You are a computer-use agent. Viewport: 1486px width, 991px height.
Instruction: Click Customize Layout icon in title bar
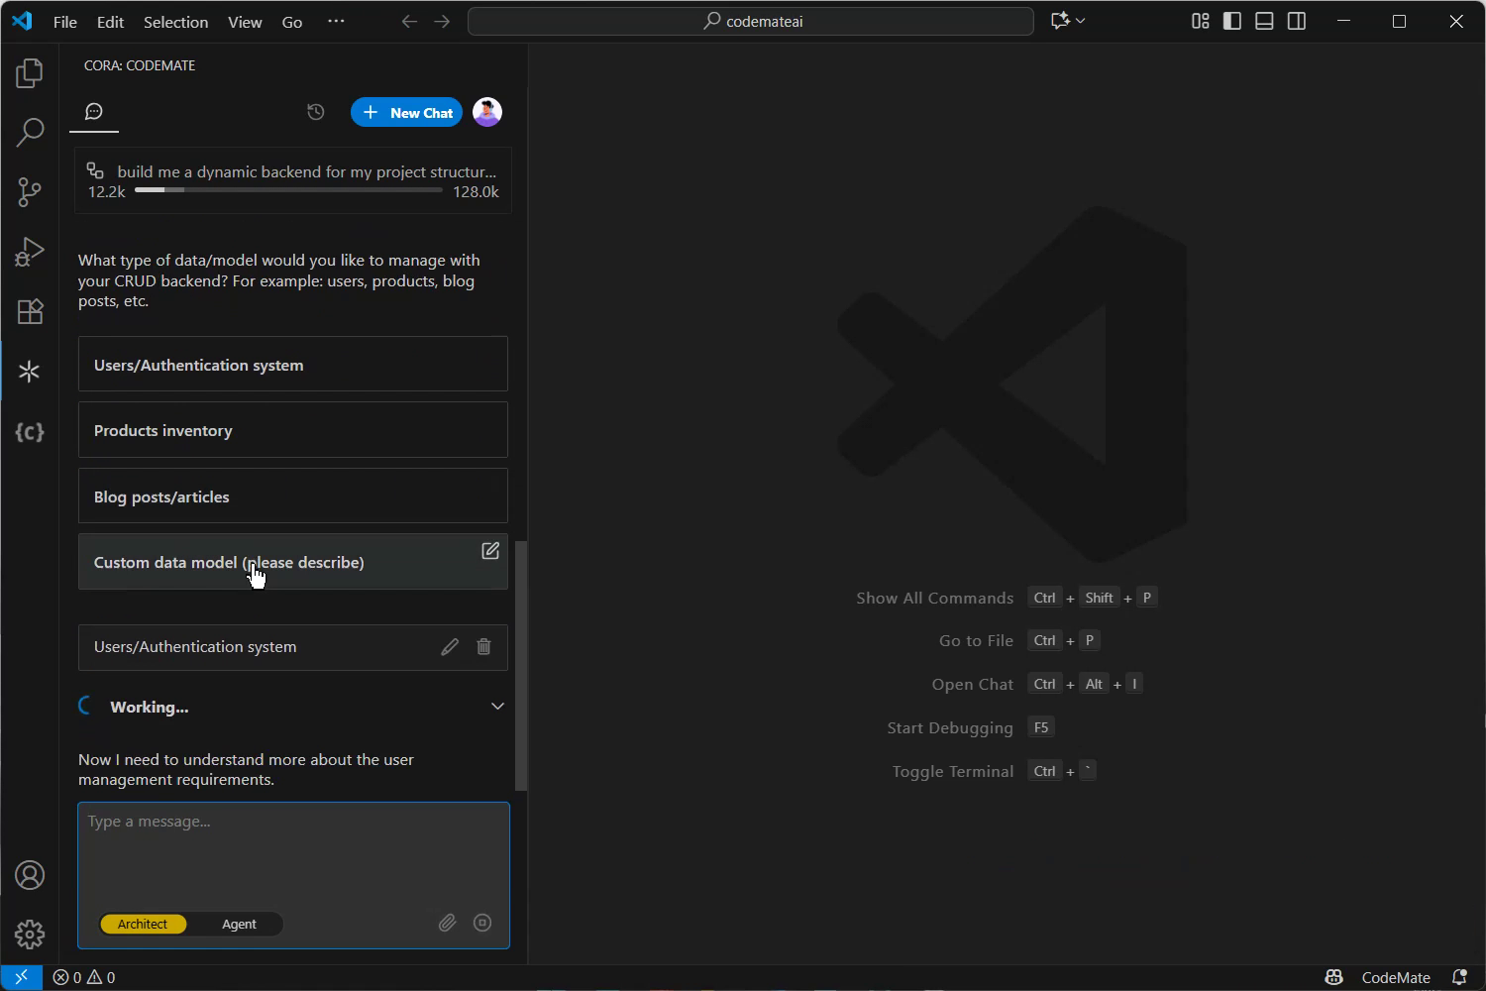(x=1201, y=21)
